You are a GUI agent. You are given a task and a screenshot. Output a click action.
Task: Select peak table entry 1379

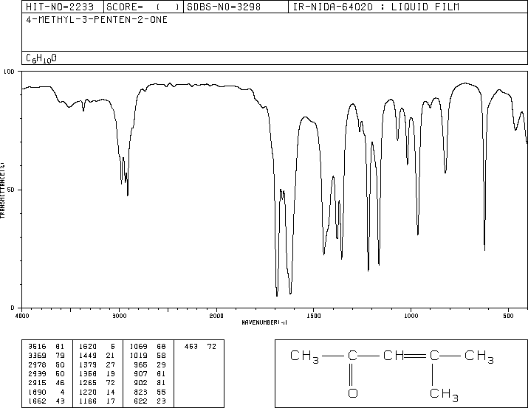(x=97, y=364)
